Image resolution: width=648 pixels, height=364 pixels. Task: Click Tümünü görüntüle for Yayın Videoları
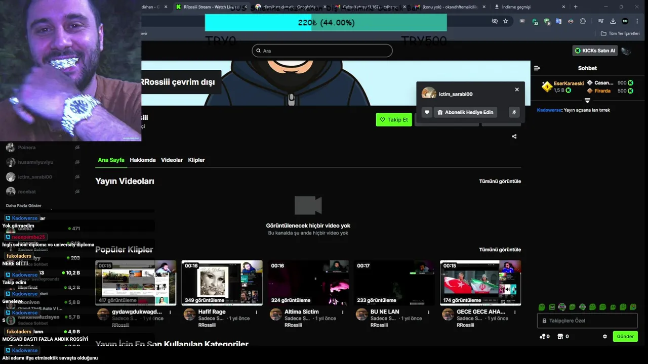pyautogui.click(x=500, y=181)
